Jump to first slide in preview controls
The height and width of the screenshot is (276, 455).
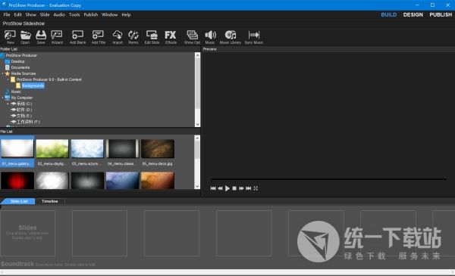213,188
